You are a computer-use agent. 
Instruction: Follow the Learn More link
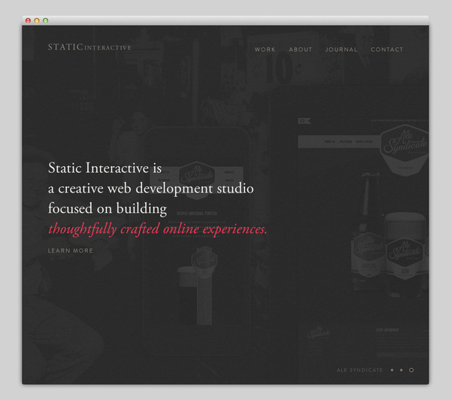pyautogui.click(x=71, y=250)
